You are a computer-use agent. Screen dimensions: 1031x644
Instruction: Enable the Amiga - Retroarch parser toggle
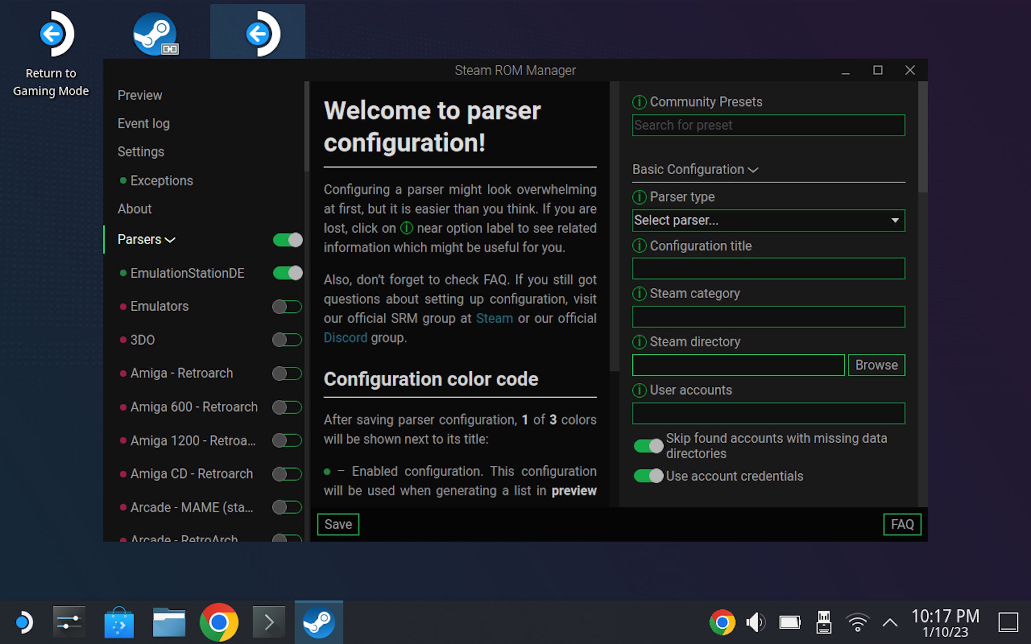pos(288,374)
